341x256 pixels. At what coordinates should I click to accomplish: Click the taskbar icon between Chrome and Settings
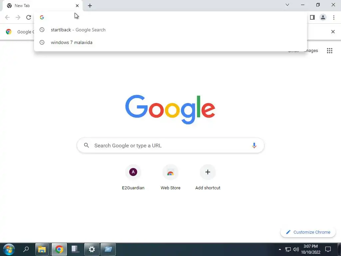(x=76, y=249)
